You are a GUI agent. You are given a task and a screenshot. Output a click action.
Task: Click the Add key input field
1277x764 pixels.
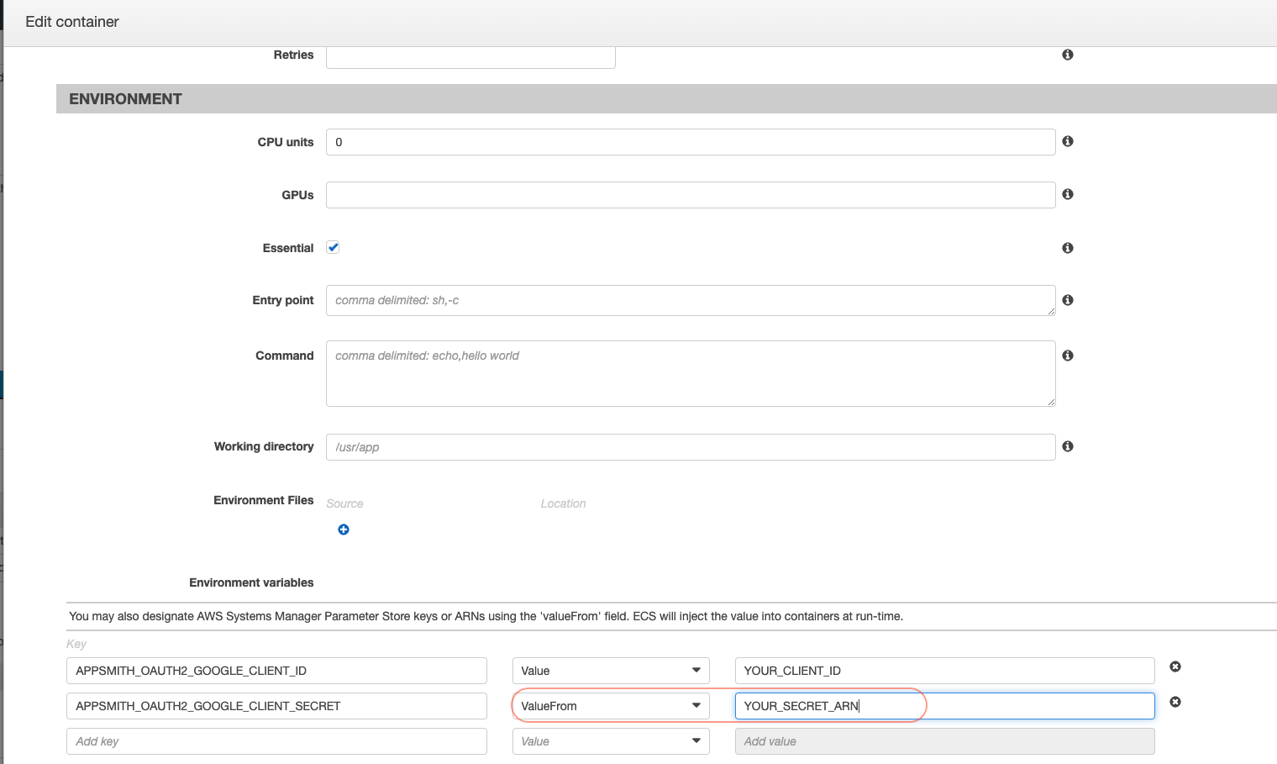point(276,740)
